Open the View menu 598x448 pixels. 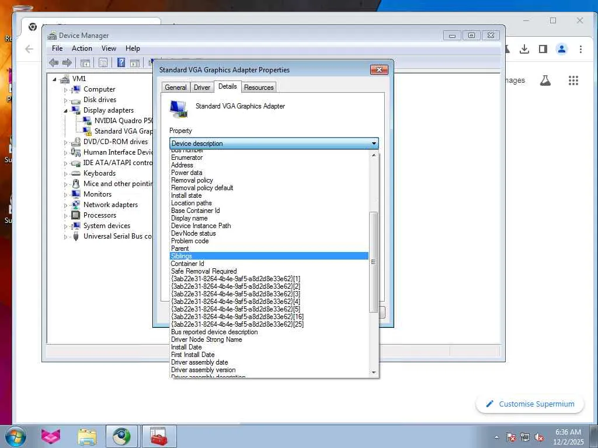pos(109,48)
